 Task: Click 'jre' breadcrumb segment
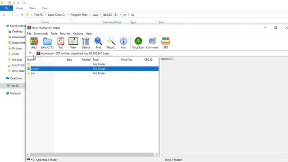pyautogui.click(x=124, y=15)
